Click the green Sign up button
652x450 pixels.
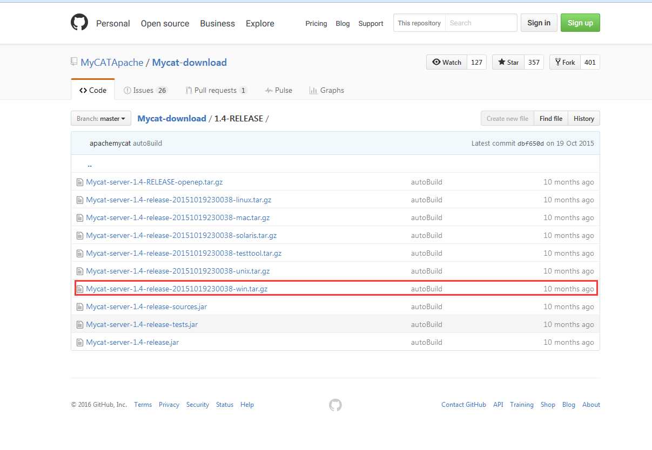click(x=580, y=23)
